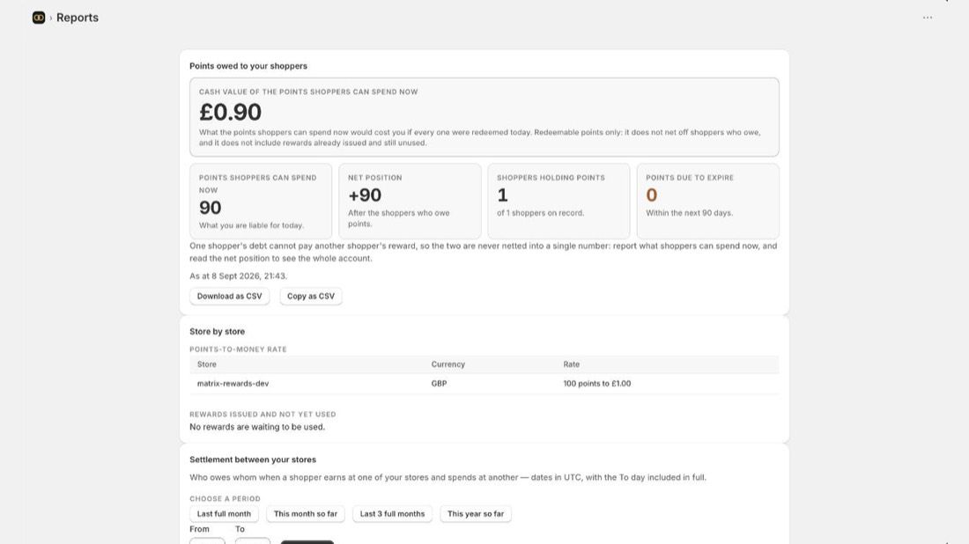Click REWARDS ISSUED AND NOT YET USED label
The height and width of the screenshot is (544, 969).
(x=263, y=415)
